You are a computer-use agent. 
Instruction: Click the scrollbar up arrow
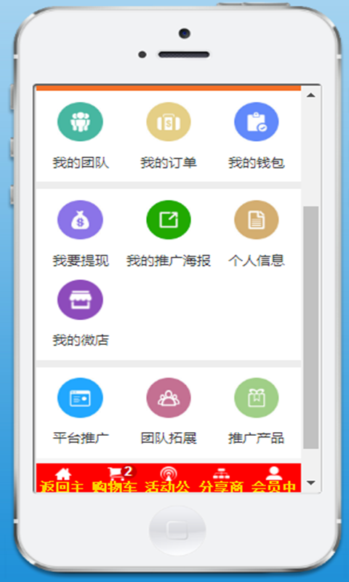pos(310,95)
